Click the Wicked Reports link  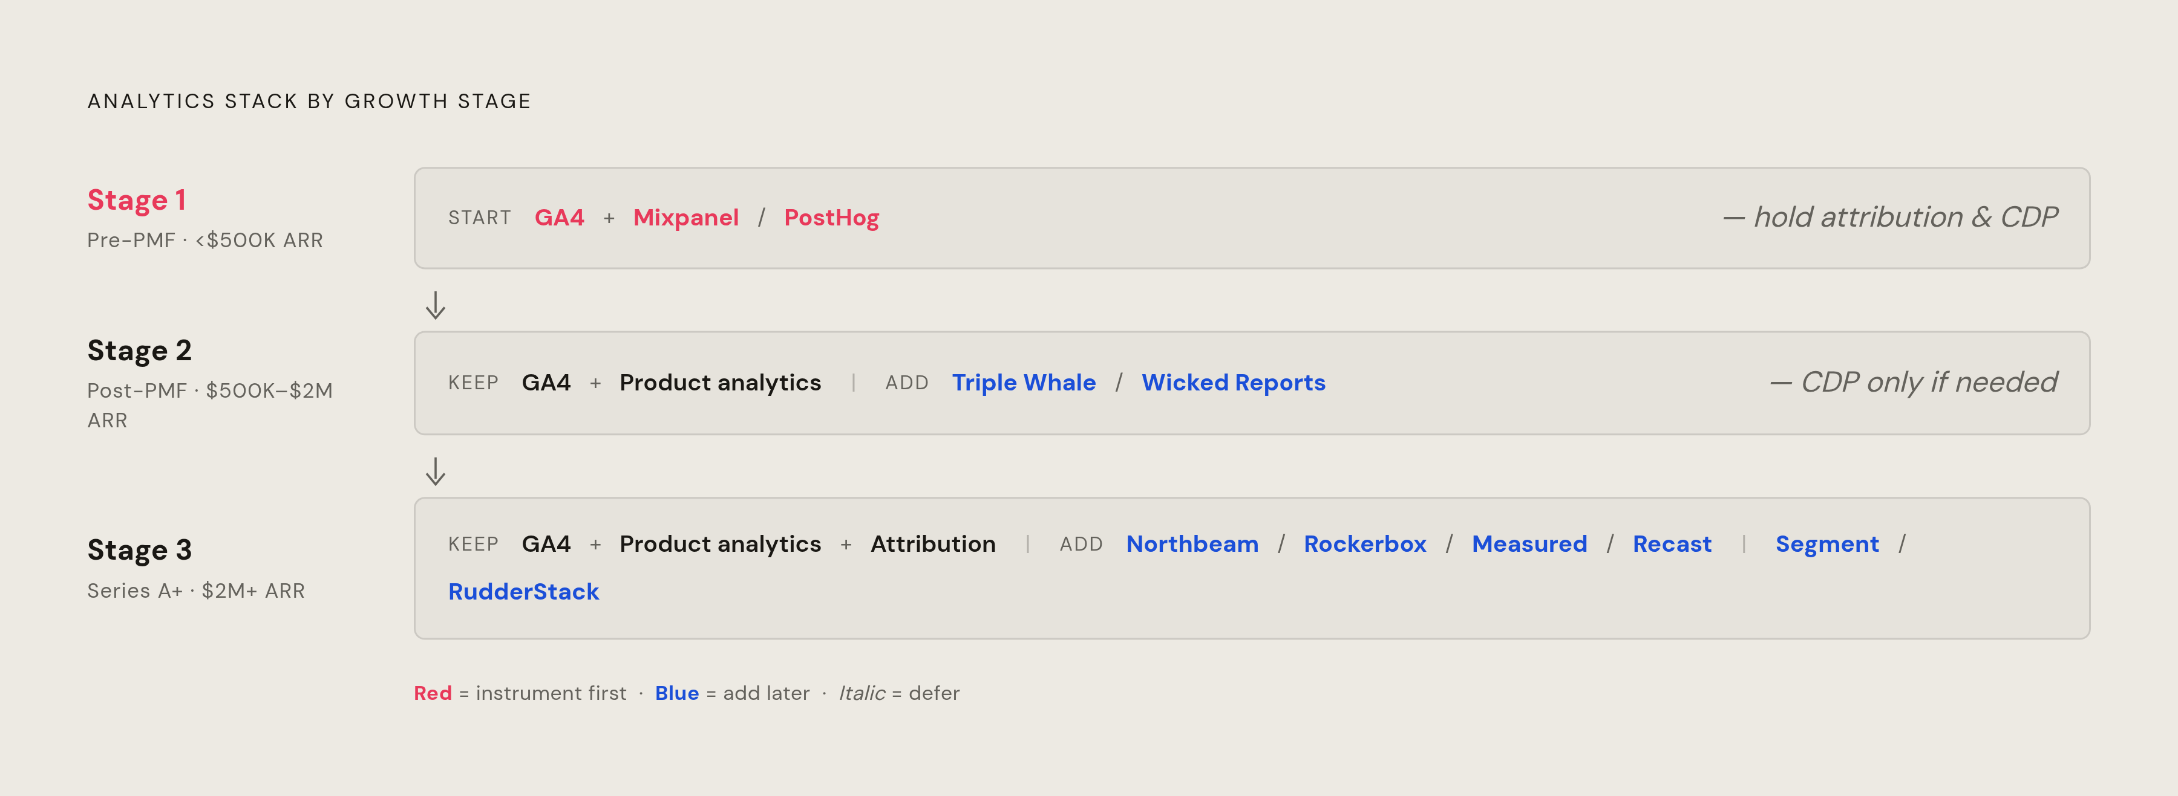pyautogui.click(x=1233, y=383)
